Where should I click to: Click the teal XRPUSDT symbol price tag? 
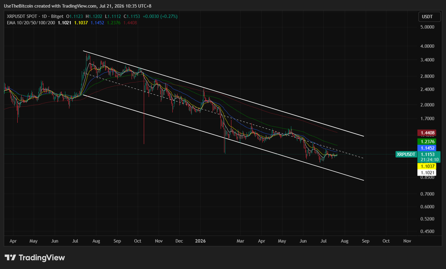coord(406,154)
